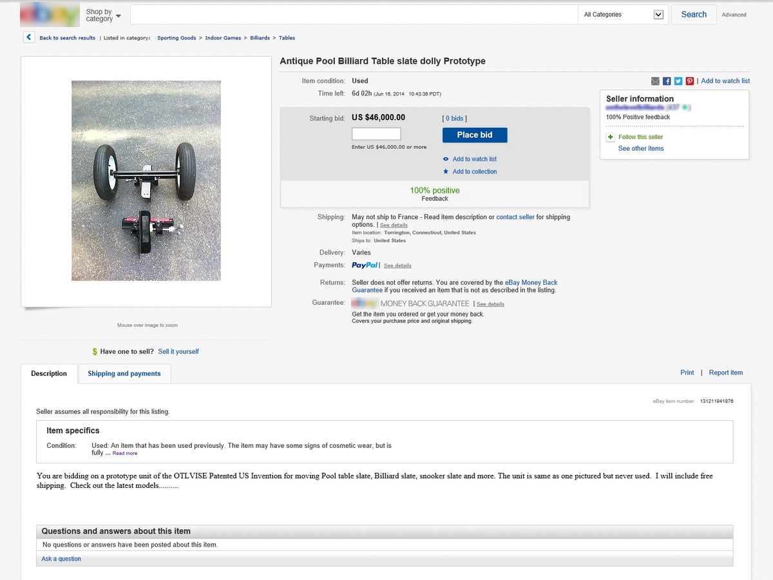The height and width of the screenshot is (580, 773).
Task: Open the All Categories dropdown
Action: tap(623, 15)
